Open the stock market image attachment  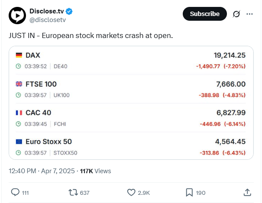[131, 103]
